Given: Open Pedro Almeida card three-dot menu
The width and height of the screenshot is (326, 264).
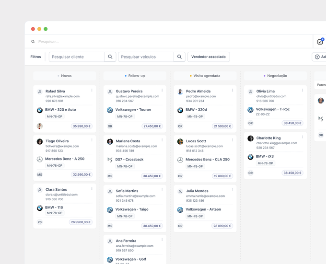Looking at the screenshot, I should tap(232, 90).
